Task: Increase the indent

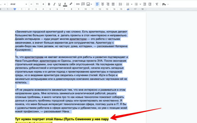Action: pos(150,4)
